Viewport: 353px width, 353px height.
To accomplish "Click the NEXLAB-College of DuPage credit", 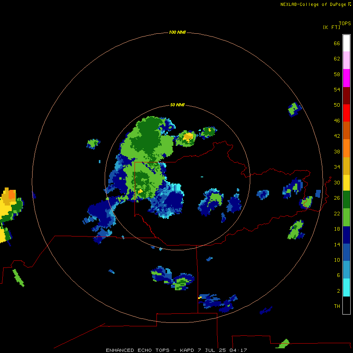I will [x=316, y=4].
